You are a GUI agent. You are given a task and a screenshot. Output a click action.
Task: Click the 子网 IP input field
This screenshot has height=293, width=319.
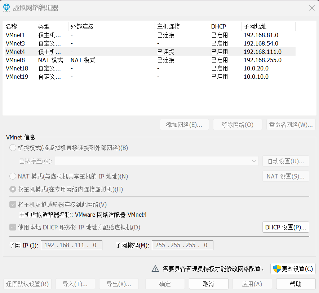coord(71,245)
